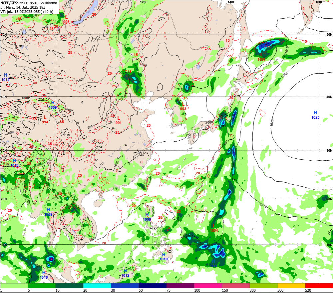Screen dimensions: 333x293
Task: Click the '1015' isobar label
Action: click(x=285, y=75)
